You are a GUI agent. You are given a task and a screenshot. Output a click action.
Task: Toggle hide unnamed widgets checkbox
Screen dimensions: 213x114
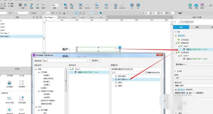[146, 73]
